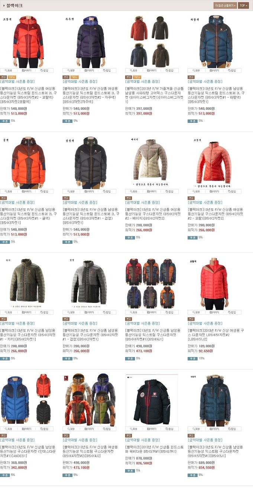This screenshot has height=490, width=253.
Task: View images of the orange men's jacket (이미지 icon)
Action: 27,191
